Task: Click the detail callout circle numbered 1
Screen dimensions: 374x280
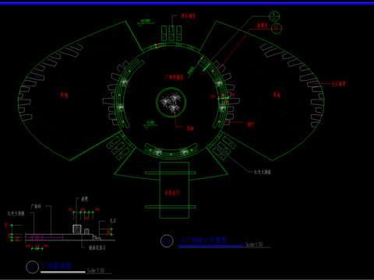Action: pyautogui.click(x=274, y=16)
